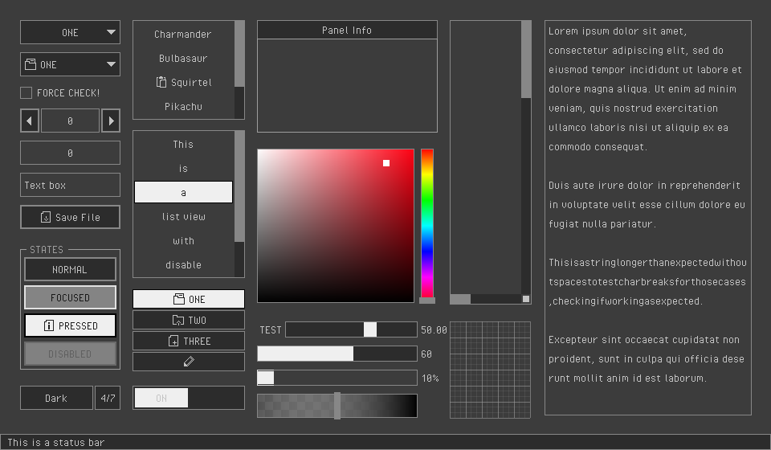The image size is (771, 450).
Task: Select the Squirtel item with clipboard icon
Action: 183,82
